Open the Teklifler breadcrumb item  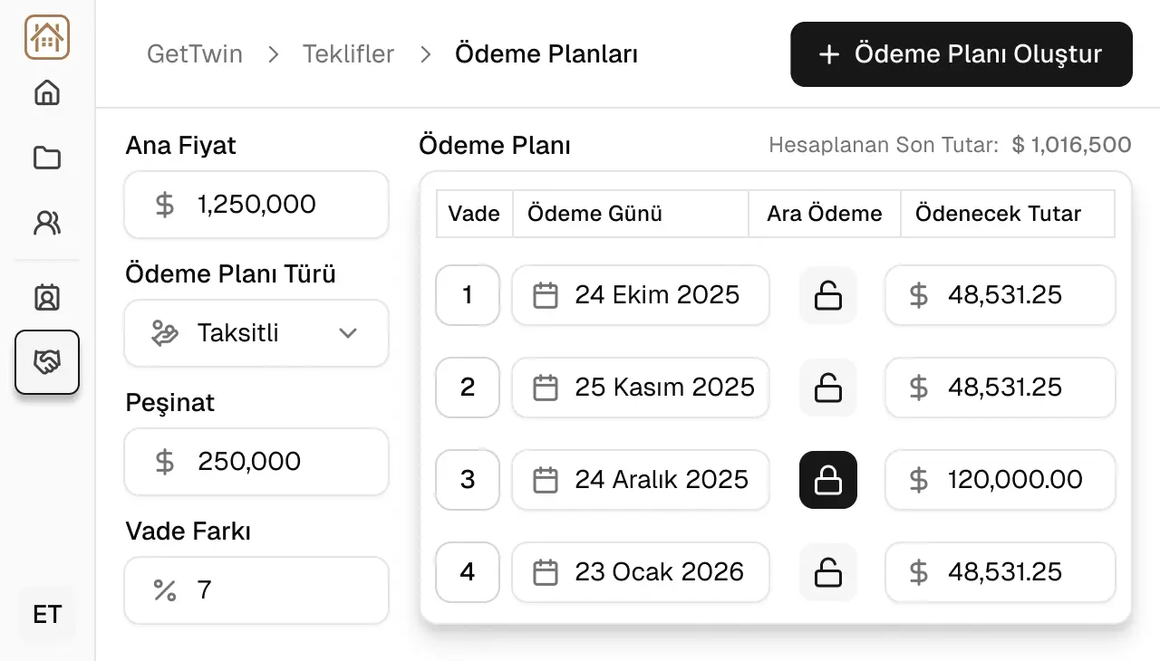click(x=349, y=54)
